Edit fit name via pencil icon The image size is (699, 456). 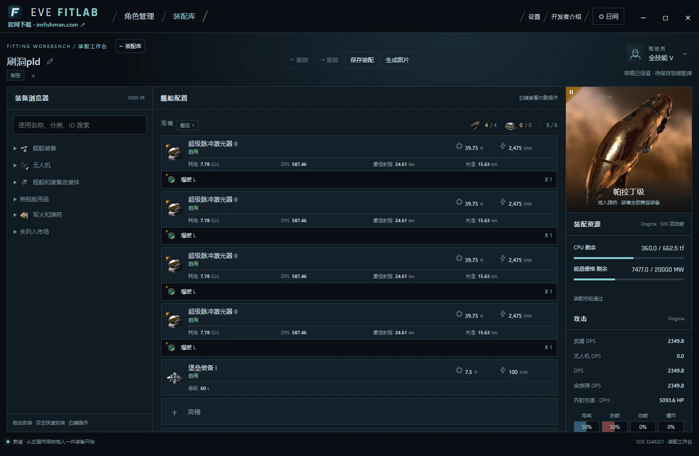coord(50,62)
